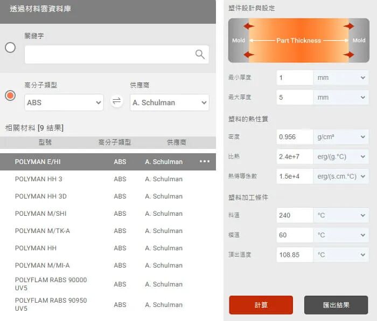Select the POLYMAN M/TK-A material row
377x321 pixels.
click(108, 231)
